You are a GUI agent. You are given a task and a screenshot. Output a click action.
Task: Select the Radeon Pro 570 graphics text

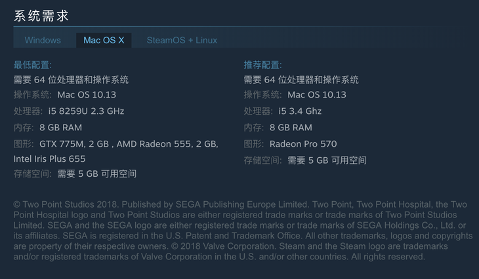click(x=303, y=144)
